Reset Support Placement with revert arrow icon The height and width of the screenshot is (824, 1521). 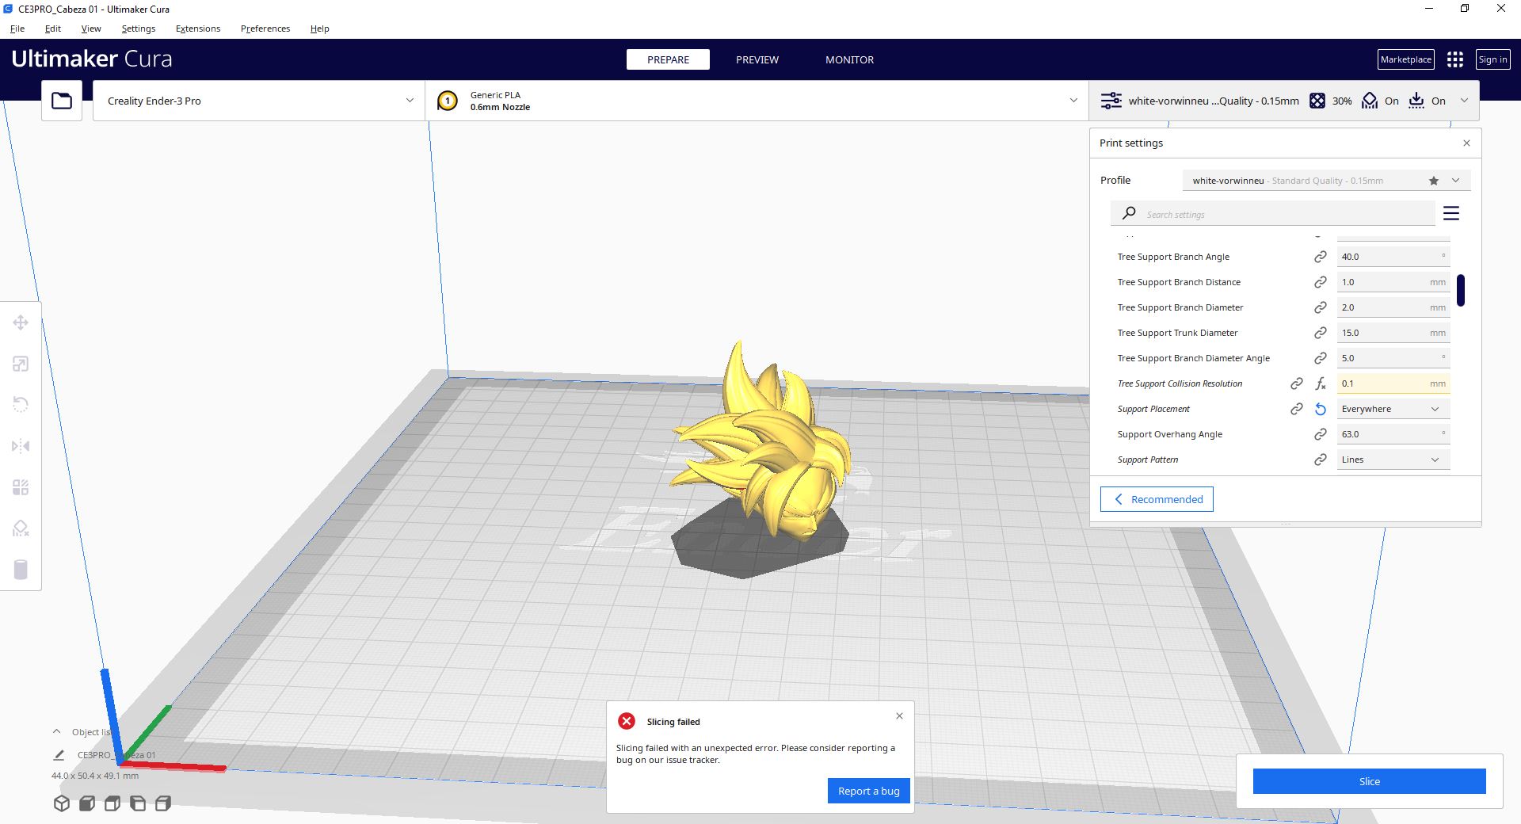pos(1320,409)
